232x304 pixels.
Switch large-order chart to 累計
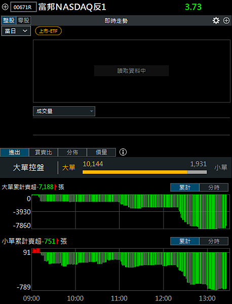click(185, 187)
